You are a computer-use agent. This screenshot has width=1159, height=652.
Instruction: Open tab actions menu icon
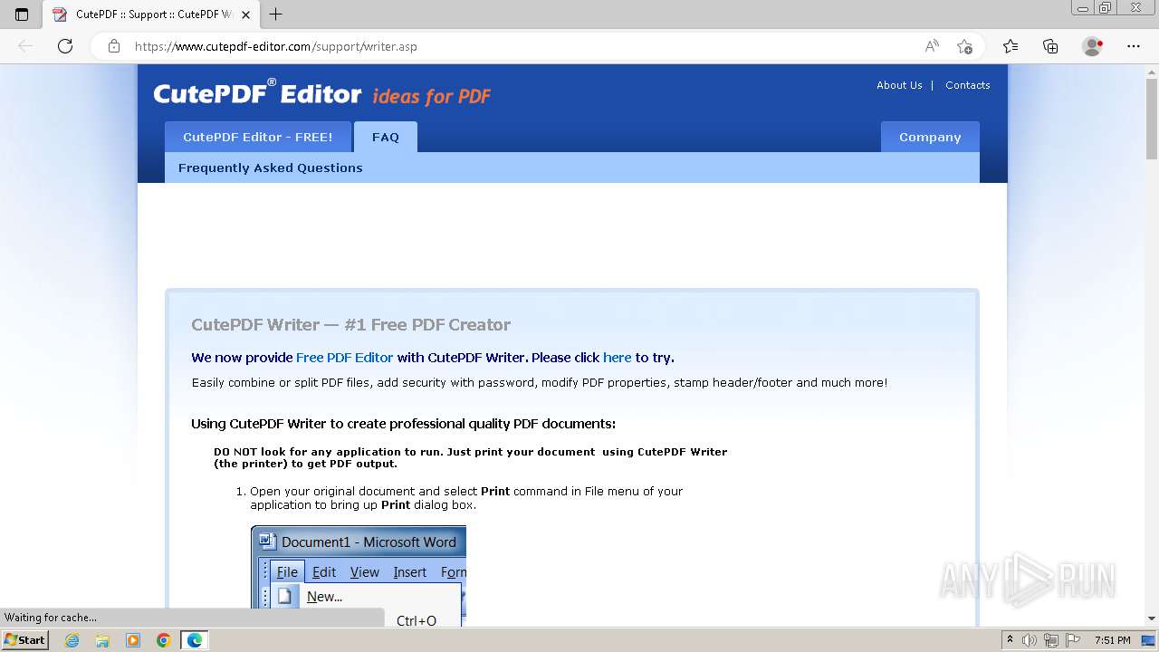click(22, 14)
